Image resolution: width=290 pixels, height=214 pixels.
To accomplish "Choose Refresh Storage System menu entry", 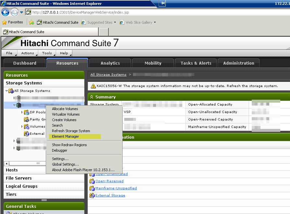I will [x=71, y=131].
